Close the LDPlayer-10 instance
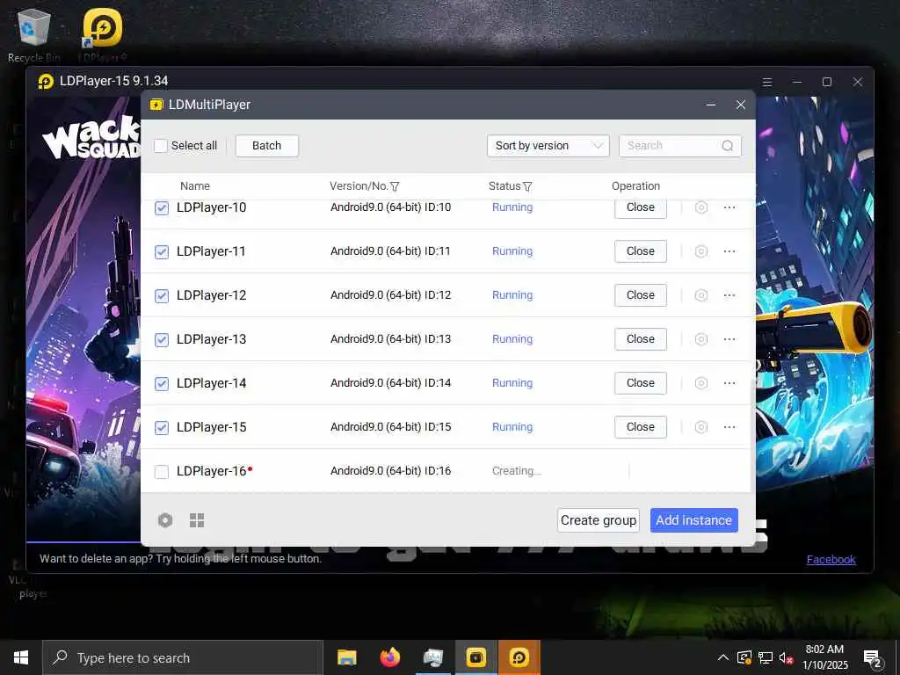900x675 pixels. 641,207
